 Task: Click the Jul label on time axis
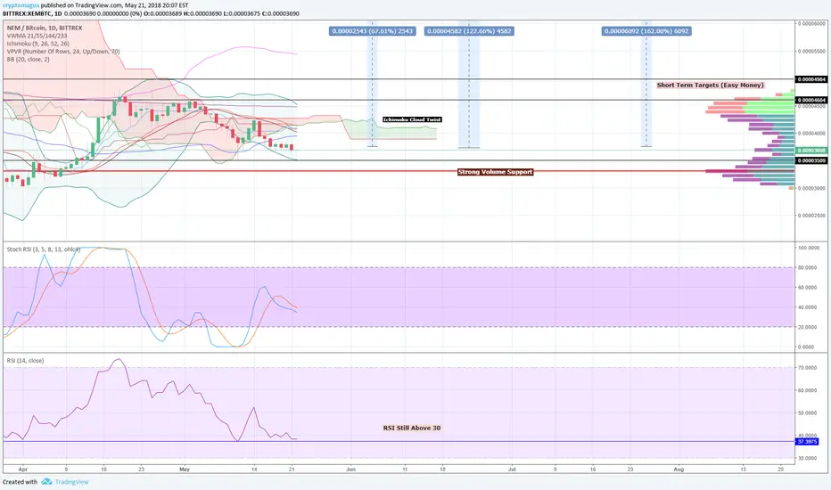(512, 470)
